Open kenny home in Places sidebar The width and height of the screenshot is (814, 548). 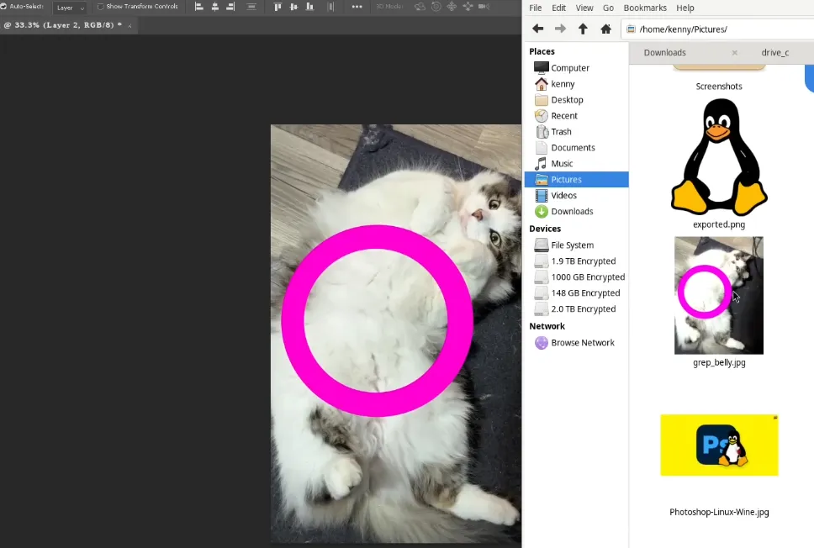click(576, 84)
